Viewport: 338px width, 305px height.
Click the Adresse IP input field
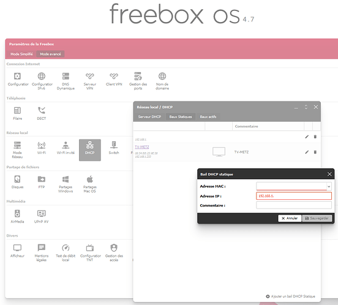[294, 196]
